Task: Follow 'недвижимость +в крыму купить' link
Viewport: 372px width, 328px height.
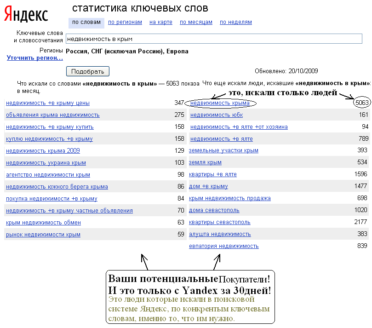Action: point(50,127)
